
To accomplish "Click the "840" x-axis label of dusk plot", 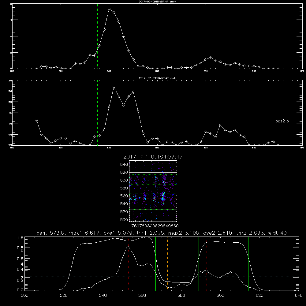I will (x=157, y=148).
